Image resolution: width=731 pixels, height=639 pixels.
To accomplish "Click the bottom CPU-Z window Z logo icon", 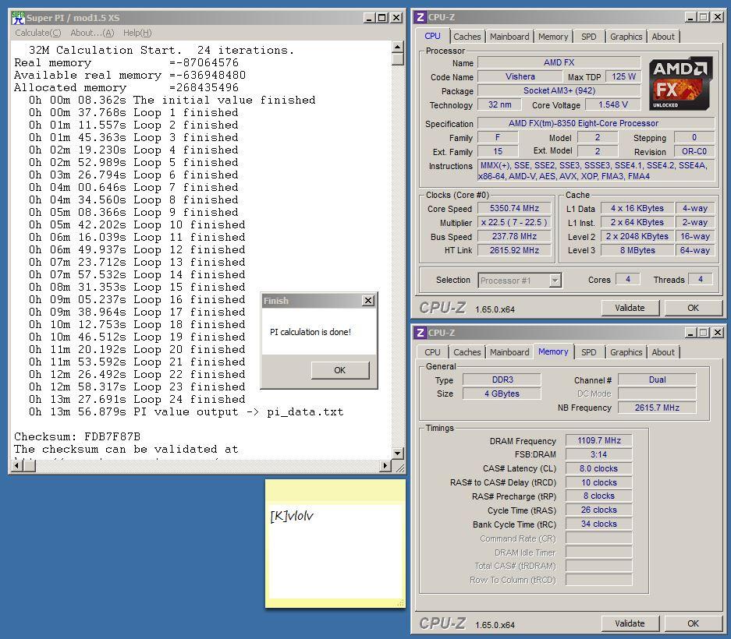I will tap(420, 333).
